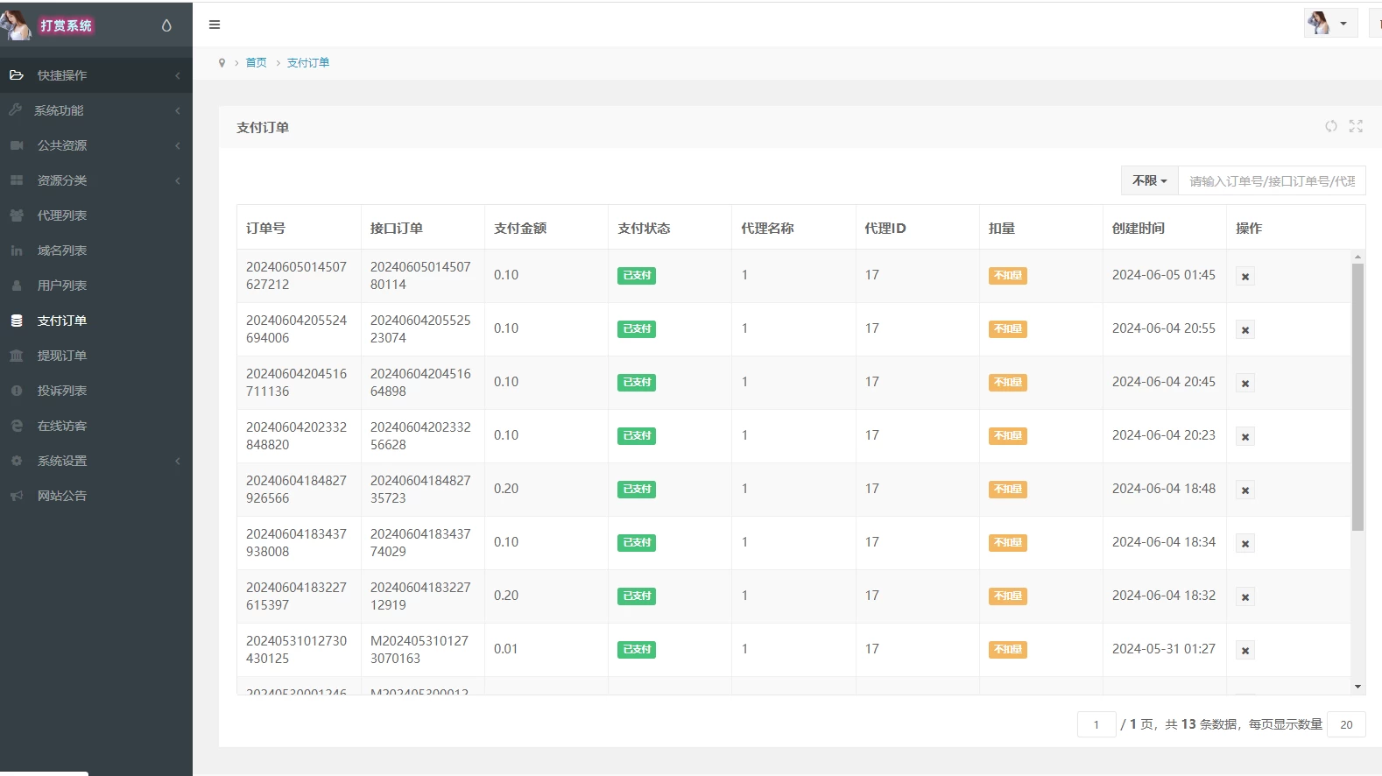Expand the 系统设置 sidebar menu
1382x776 pixels.
(x=95, y=461)
